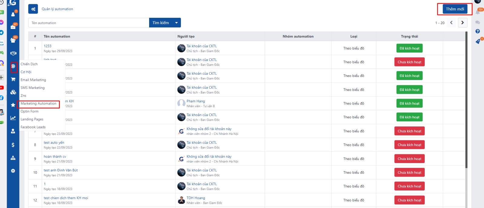Click the rocket icon on right
This screenshot has width=484, height=208.
coord(478,41)
